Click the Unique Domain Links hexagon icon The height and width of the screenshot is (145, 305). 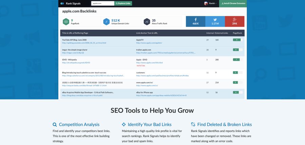pos(106,22)
